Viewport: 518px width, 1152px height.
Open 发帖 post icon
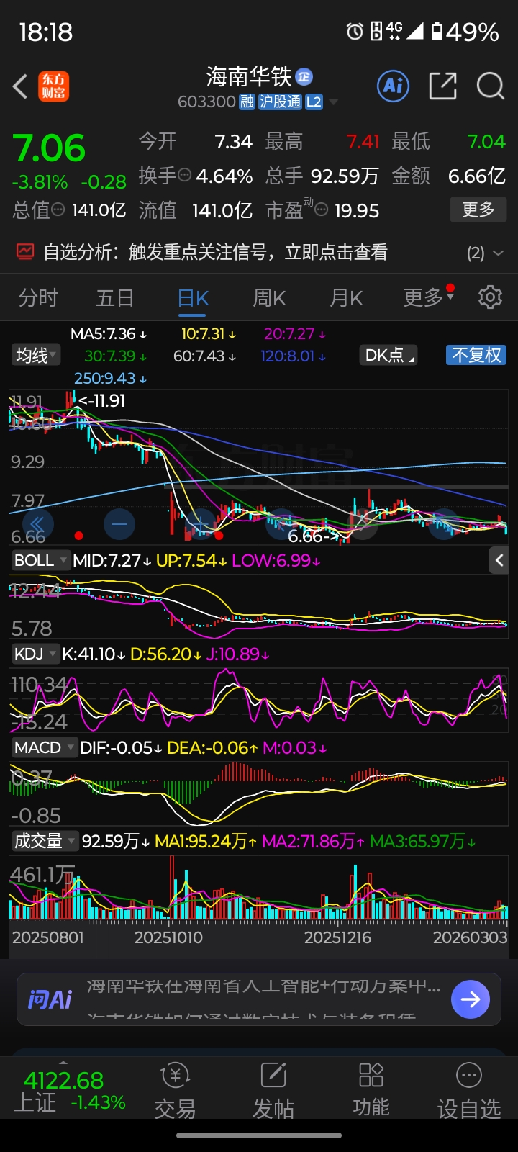pos(273,1091)
